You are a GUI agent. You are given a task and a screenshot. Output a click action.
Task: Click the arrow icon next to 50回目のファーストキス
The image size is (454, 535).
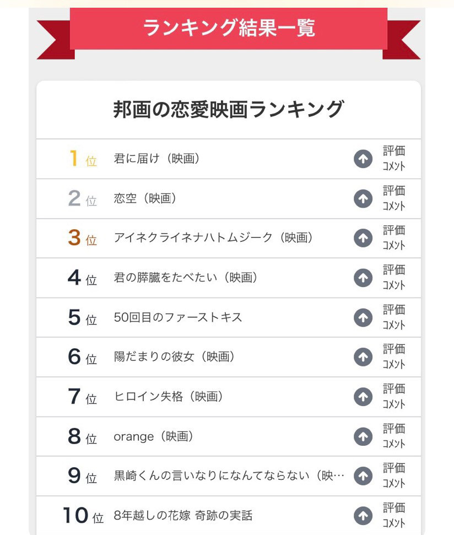363,318
